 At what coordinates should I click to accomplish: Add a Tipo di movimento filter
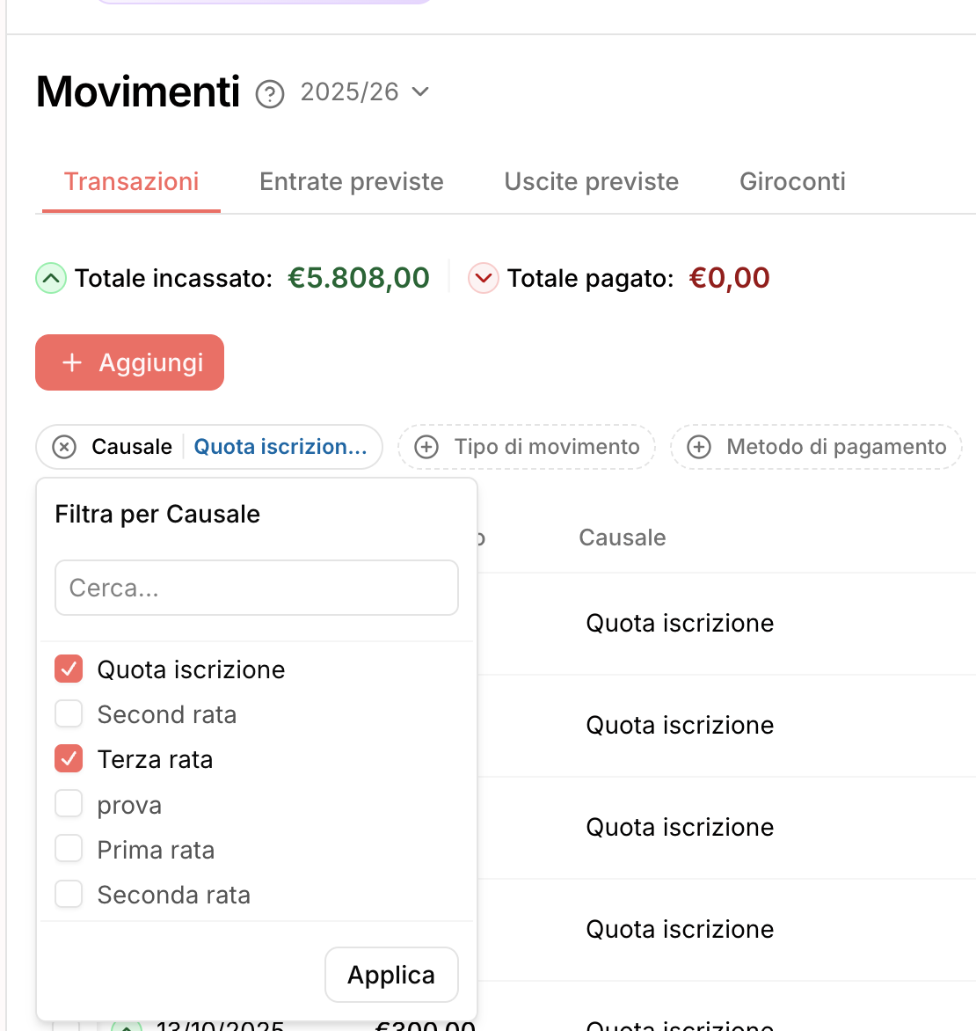(527, 447)
